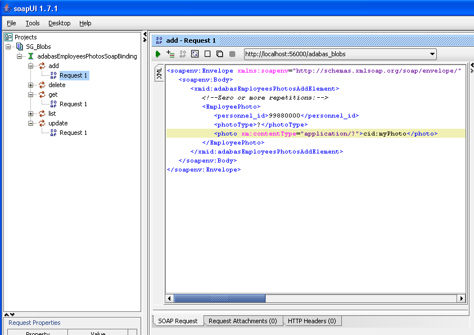Recreate default request from schema icon
The height and width of the screenshot is (335, 474).
195,54
